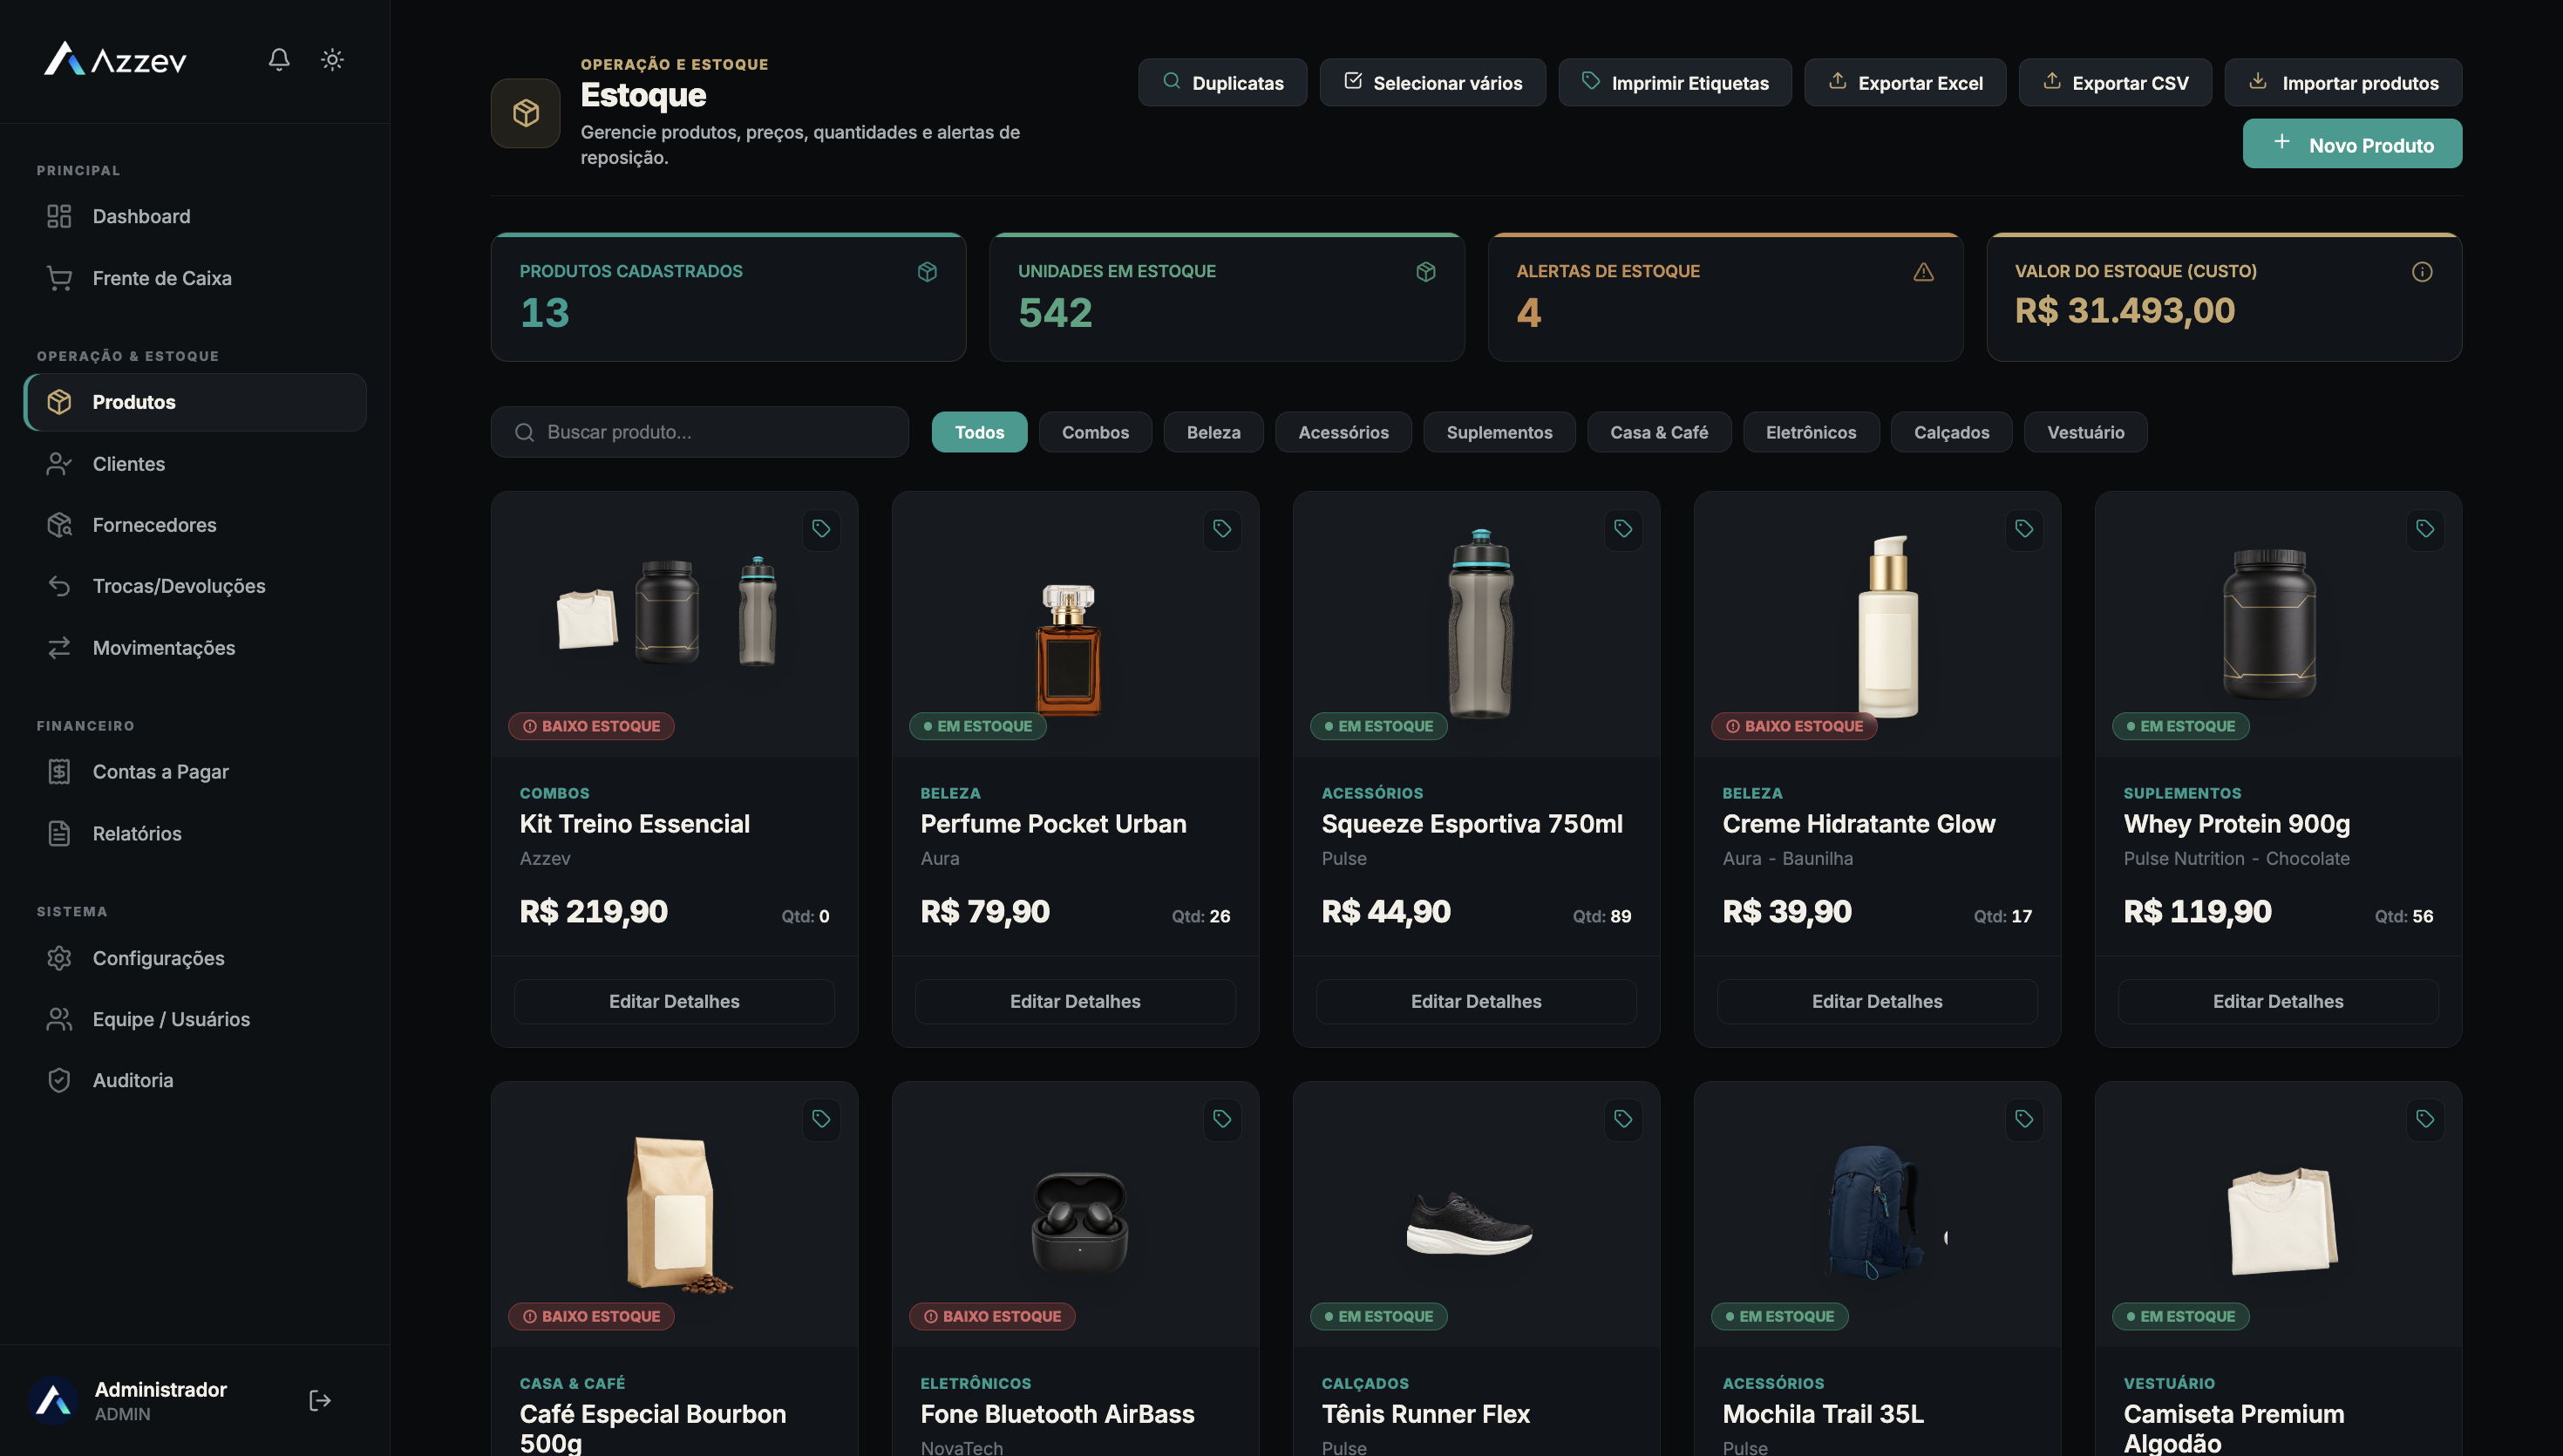Filter by Vestuário category
Viewport: 2563px width, 1456px height.
click(x=2086, y=432)
